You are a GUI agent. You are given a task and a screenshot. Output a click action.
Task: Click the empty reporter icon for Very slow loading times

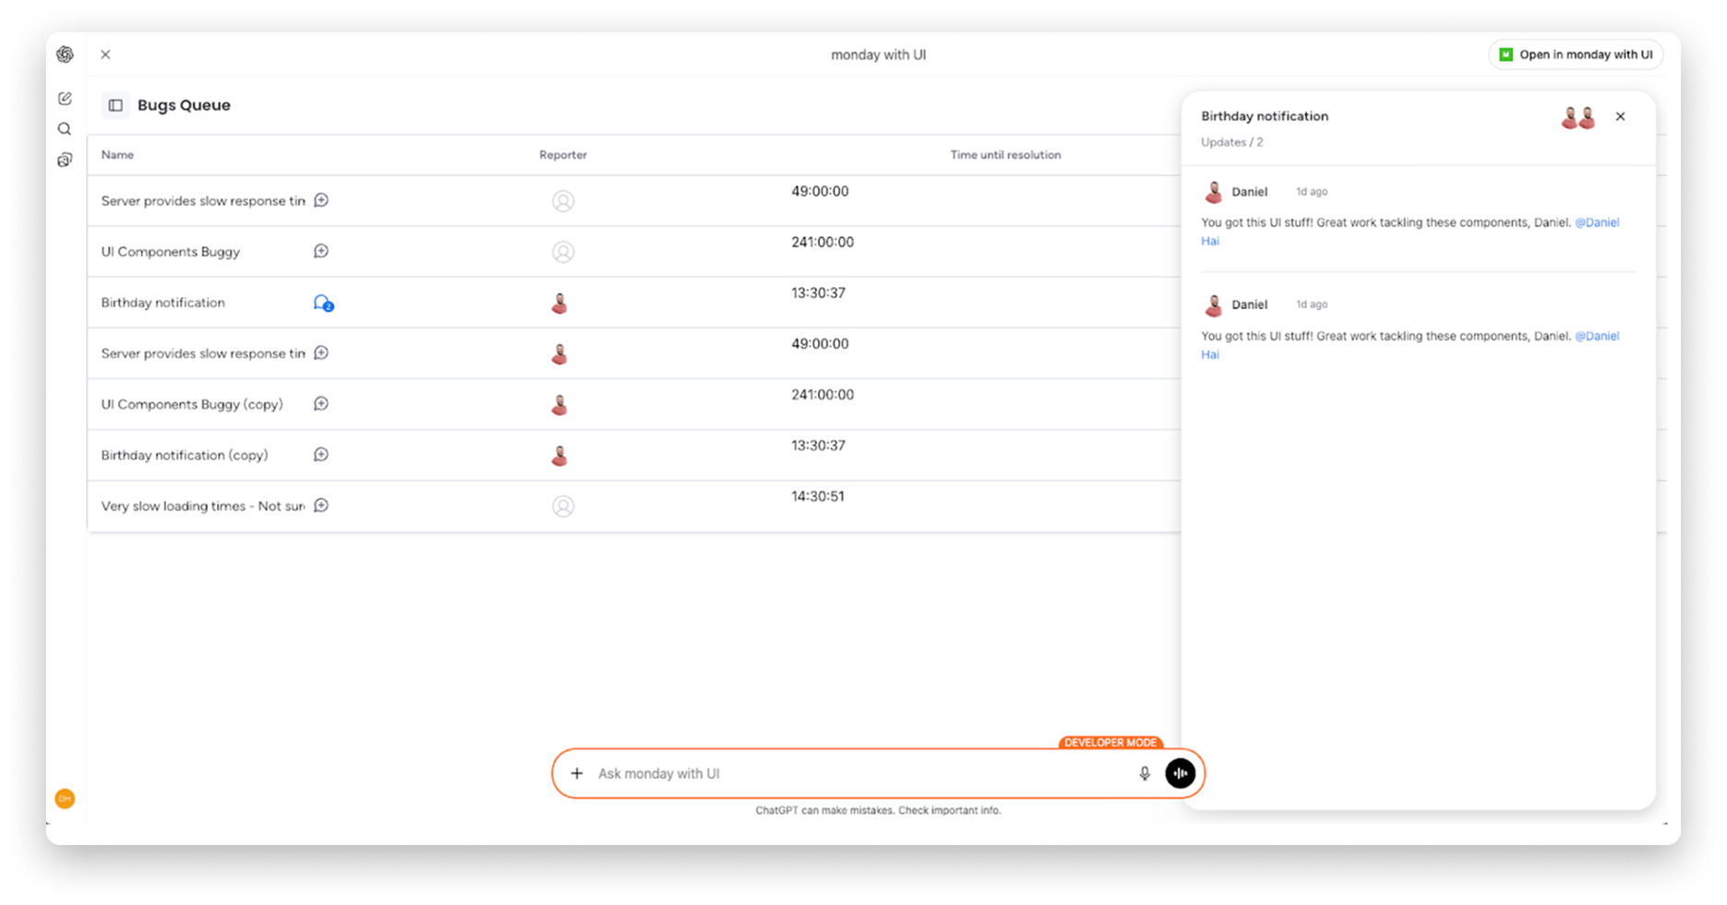[563, 506]
